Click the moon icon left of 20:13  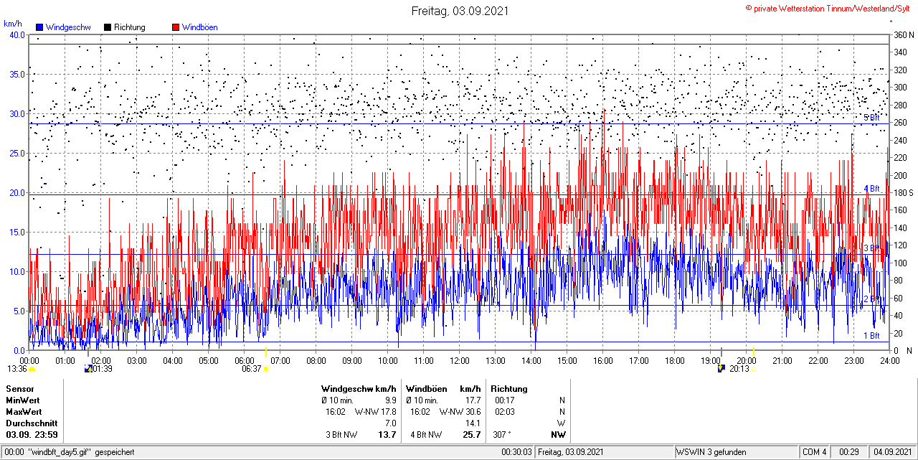click(721, 369)
